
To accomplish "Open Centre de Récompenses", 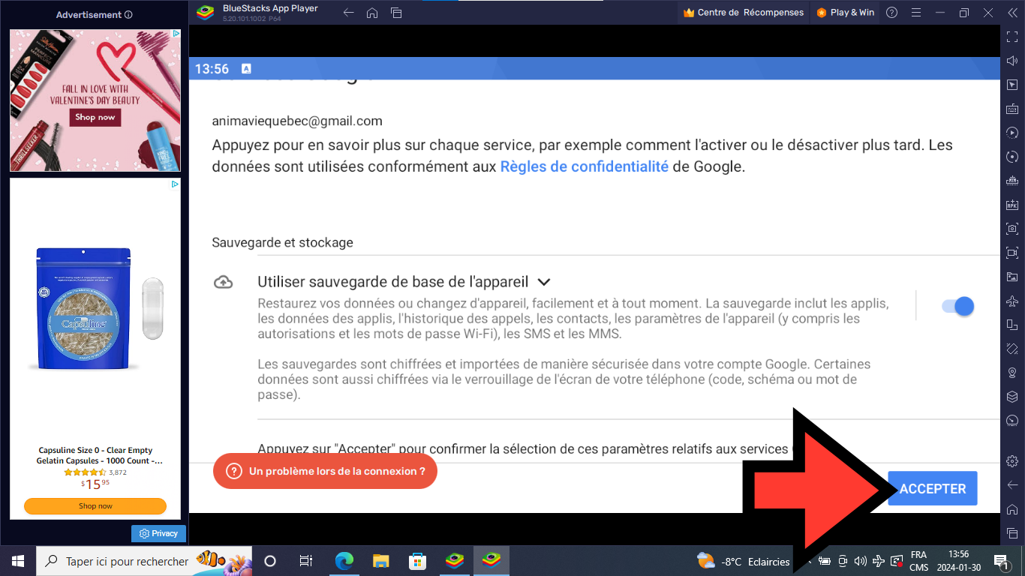I will click(x=743, y=13).
